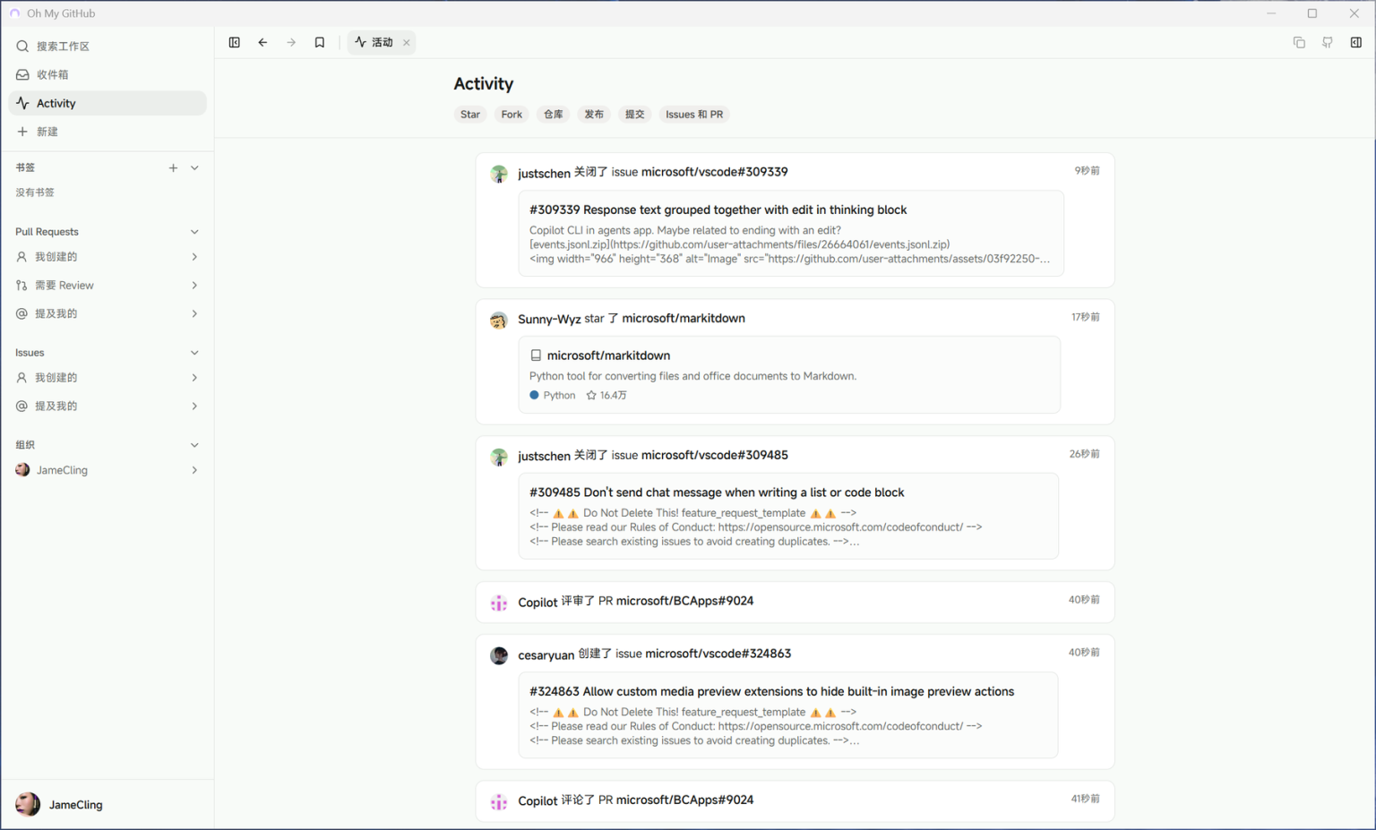Toggle the Fork activity filter

512,115
